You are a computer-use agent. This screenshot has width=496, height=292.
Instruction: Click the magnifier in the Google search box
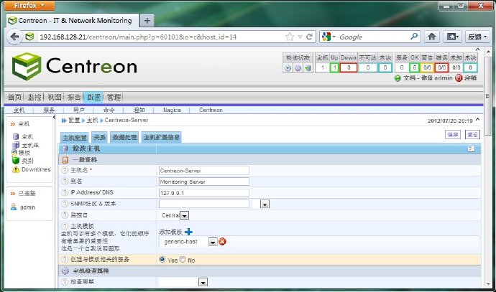coord(414,37)
